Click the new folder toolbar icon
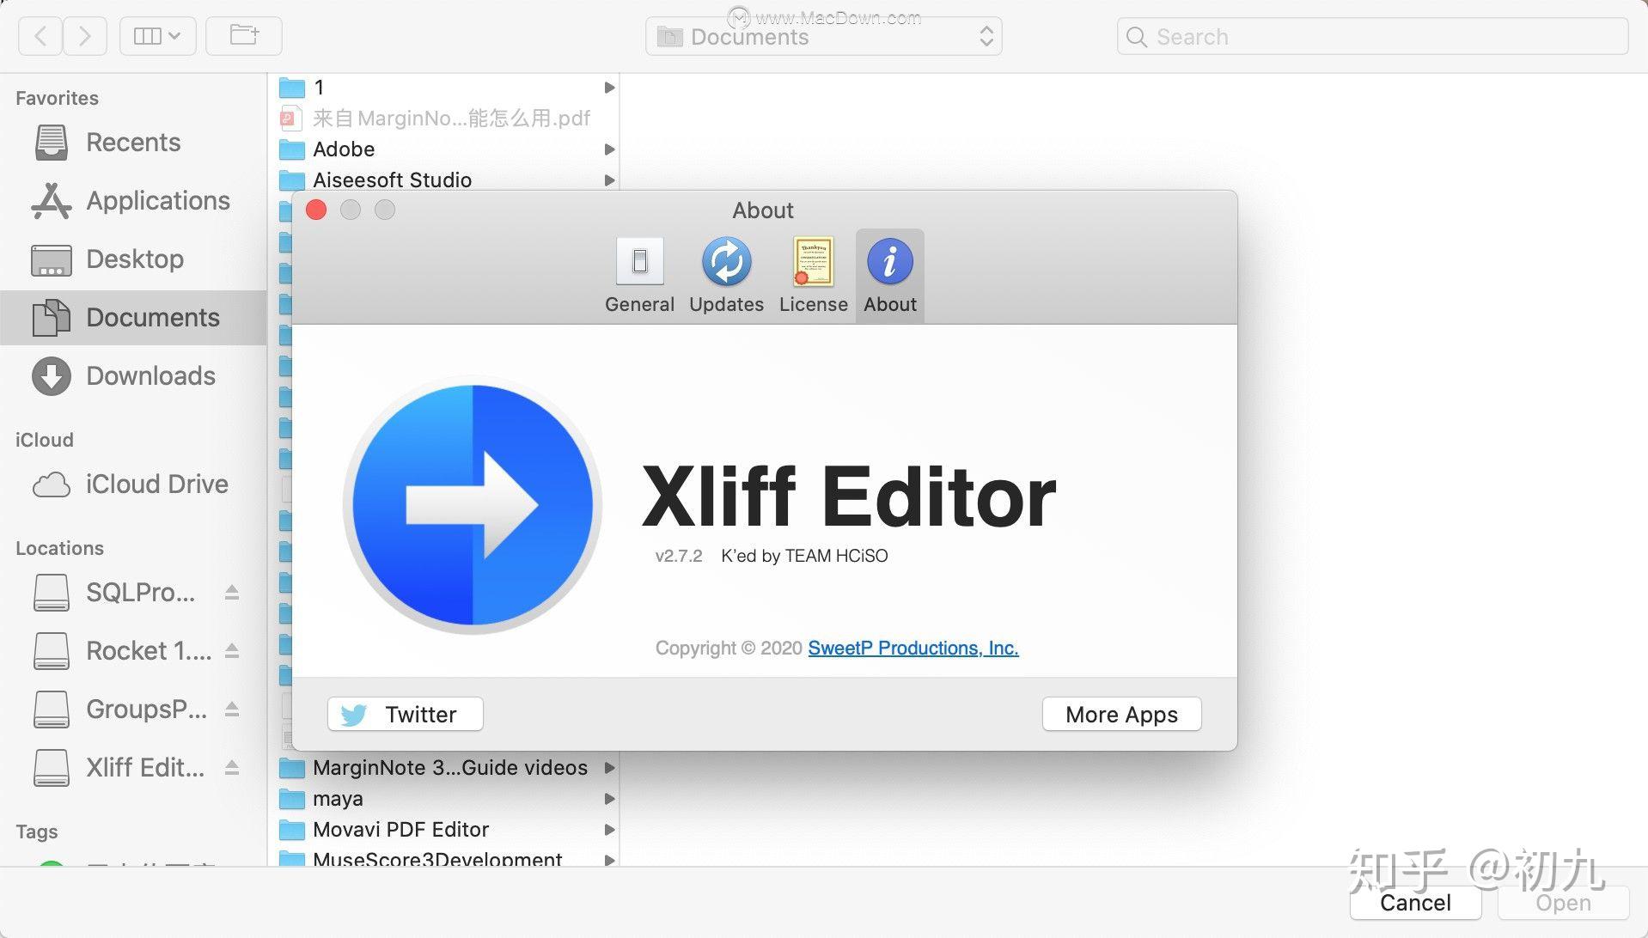 click(243, 34)
